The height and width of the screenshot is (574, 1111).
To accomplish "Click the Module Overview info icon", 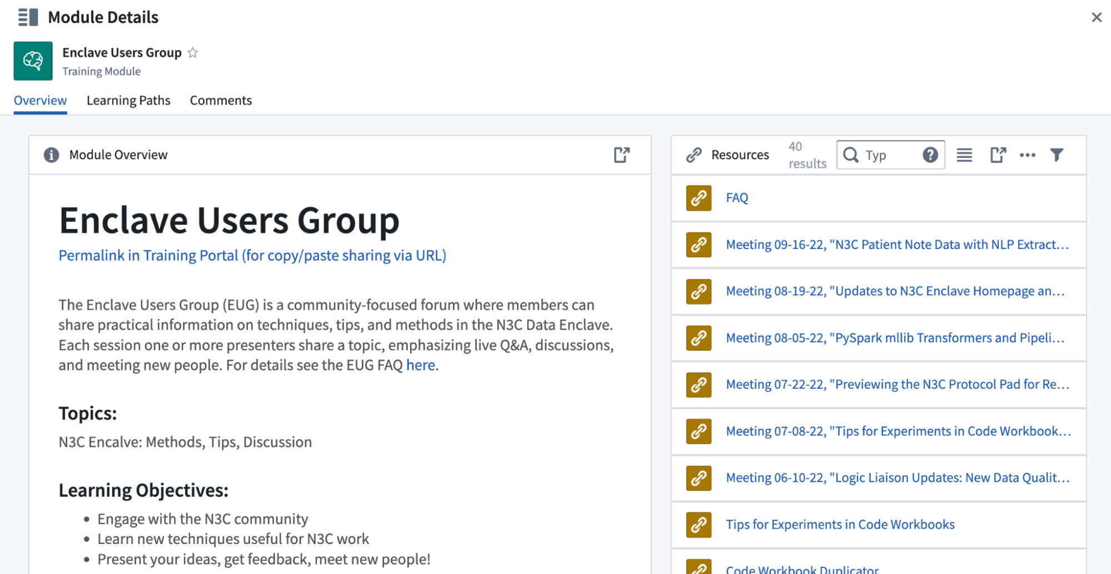I will coord(51,155).
